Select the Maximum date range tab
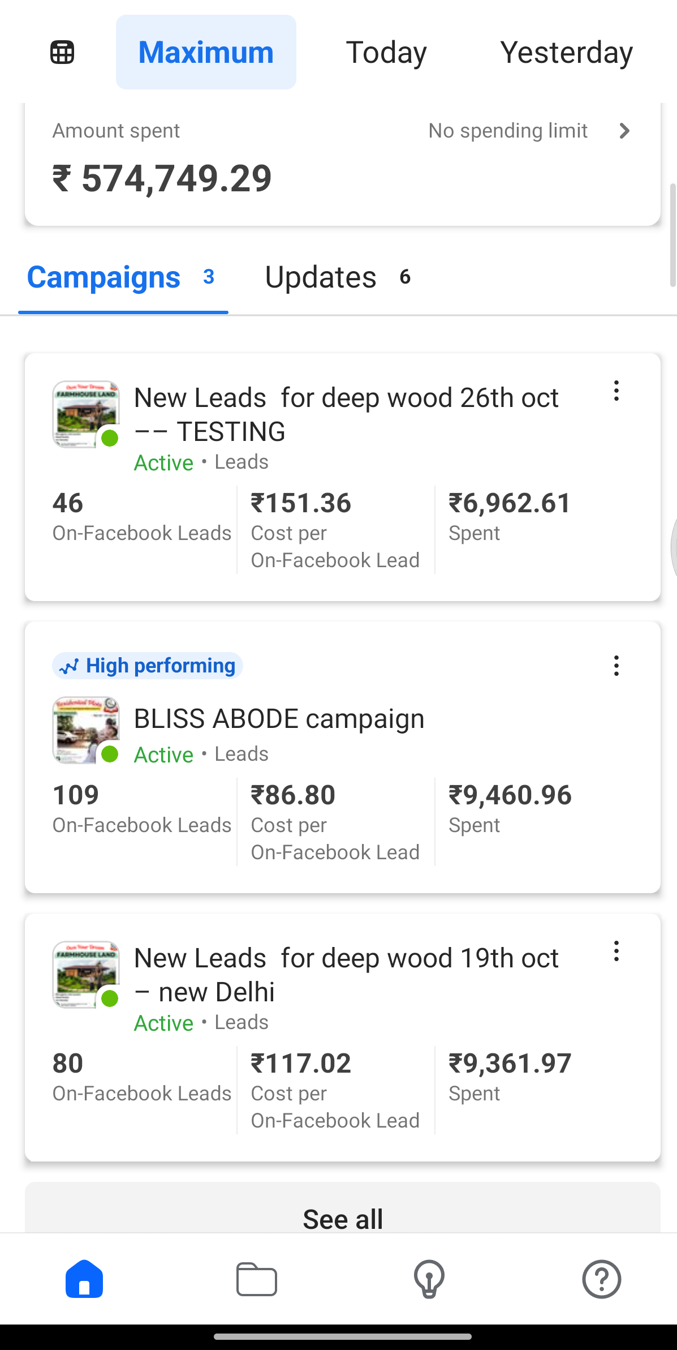The width and height of the screenshot is (677, 1350). pos(206,53)
